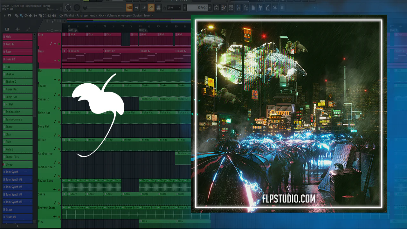407x229 pixels.
Task: Select the mute tool speaker icon
Action: pos(31,15)
